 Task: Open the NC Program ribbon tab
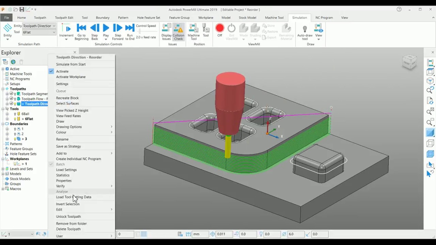pos(324,18)
